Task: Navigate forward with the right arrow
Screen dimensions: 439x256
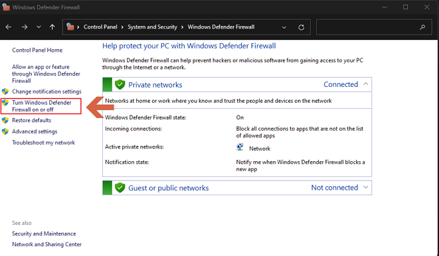Action: click(25, 27)
